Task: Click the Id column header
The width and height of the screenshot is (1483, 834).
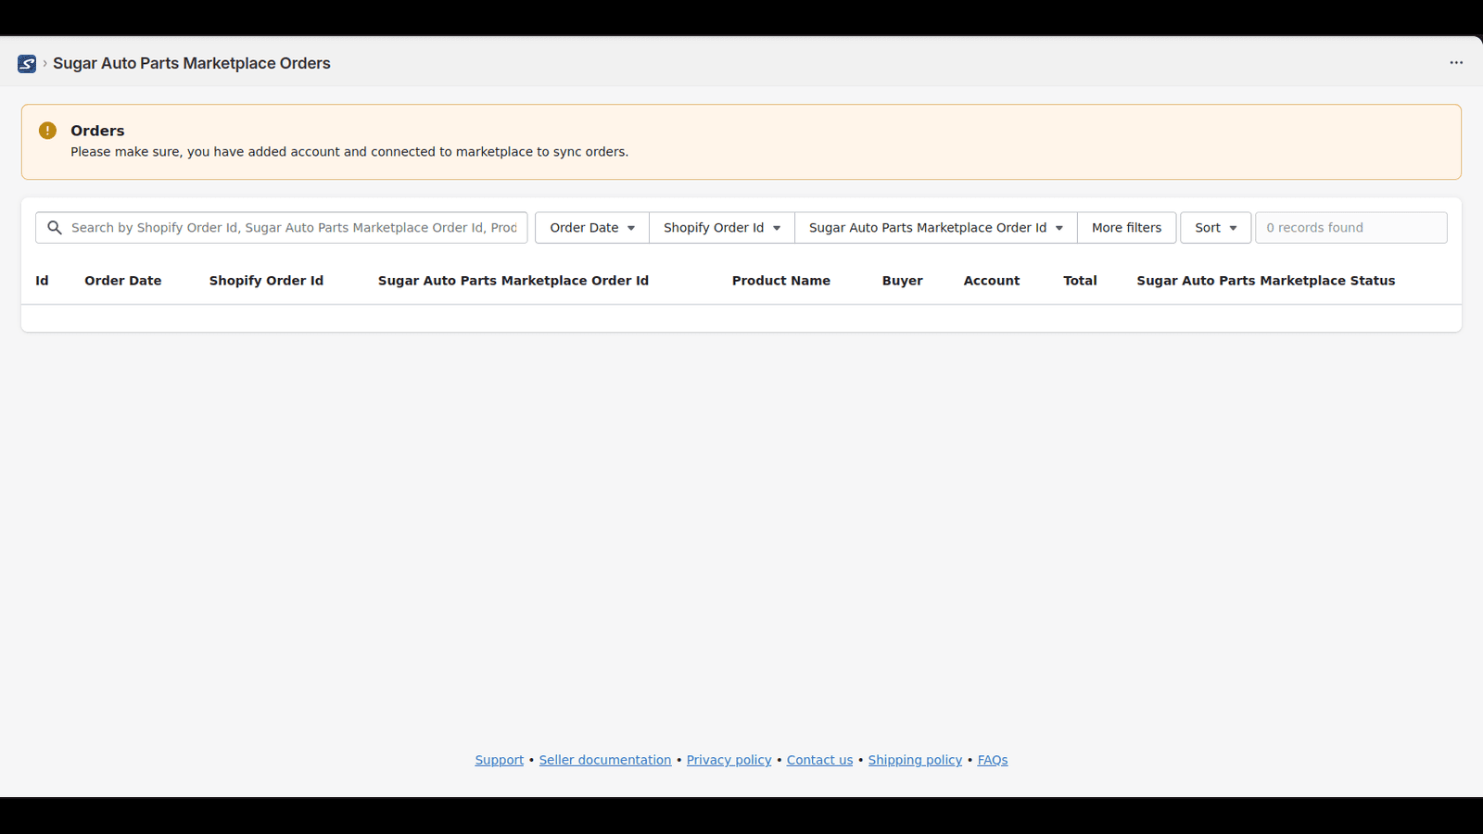Action: coord(42,281)
